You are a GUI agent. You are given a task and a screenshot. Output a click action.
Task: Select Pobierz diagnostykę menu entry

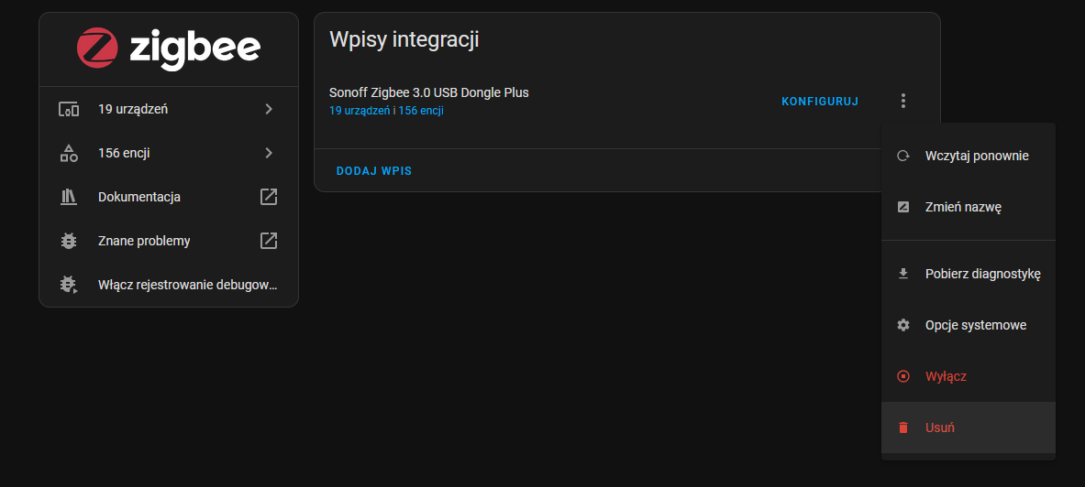tap(968, 275)
